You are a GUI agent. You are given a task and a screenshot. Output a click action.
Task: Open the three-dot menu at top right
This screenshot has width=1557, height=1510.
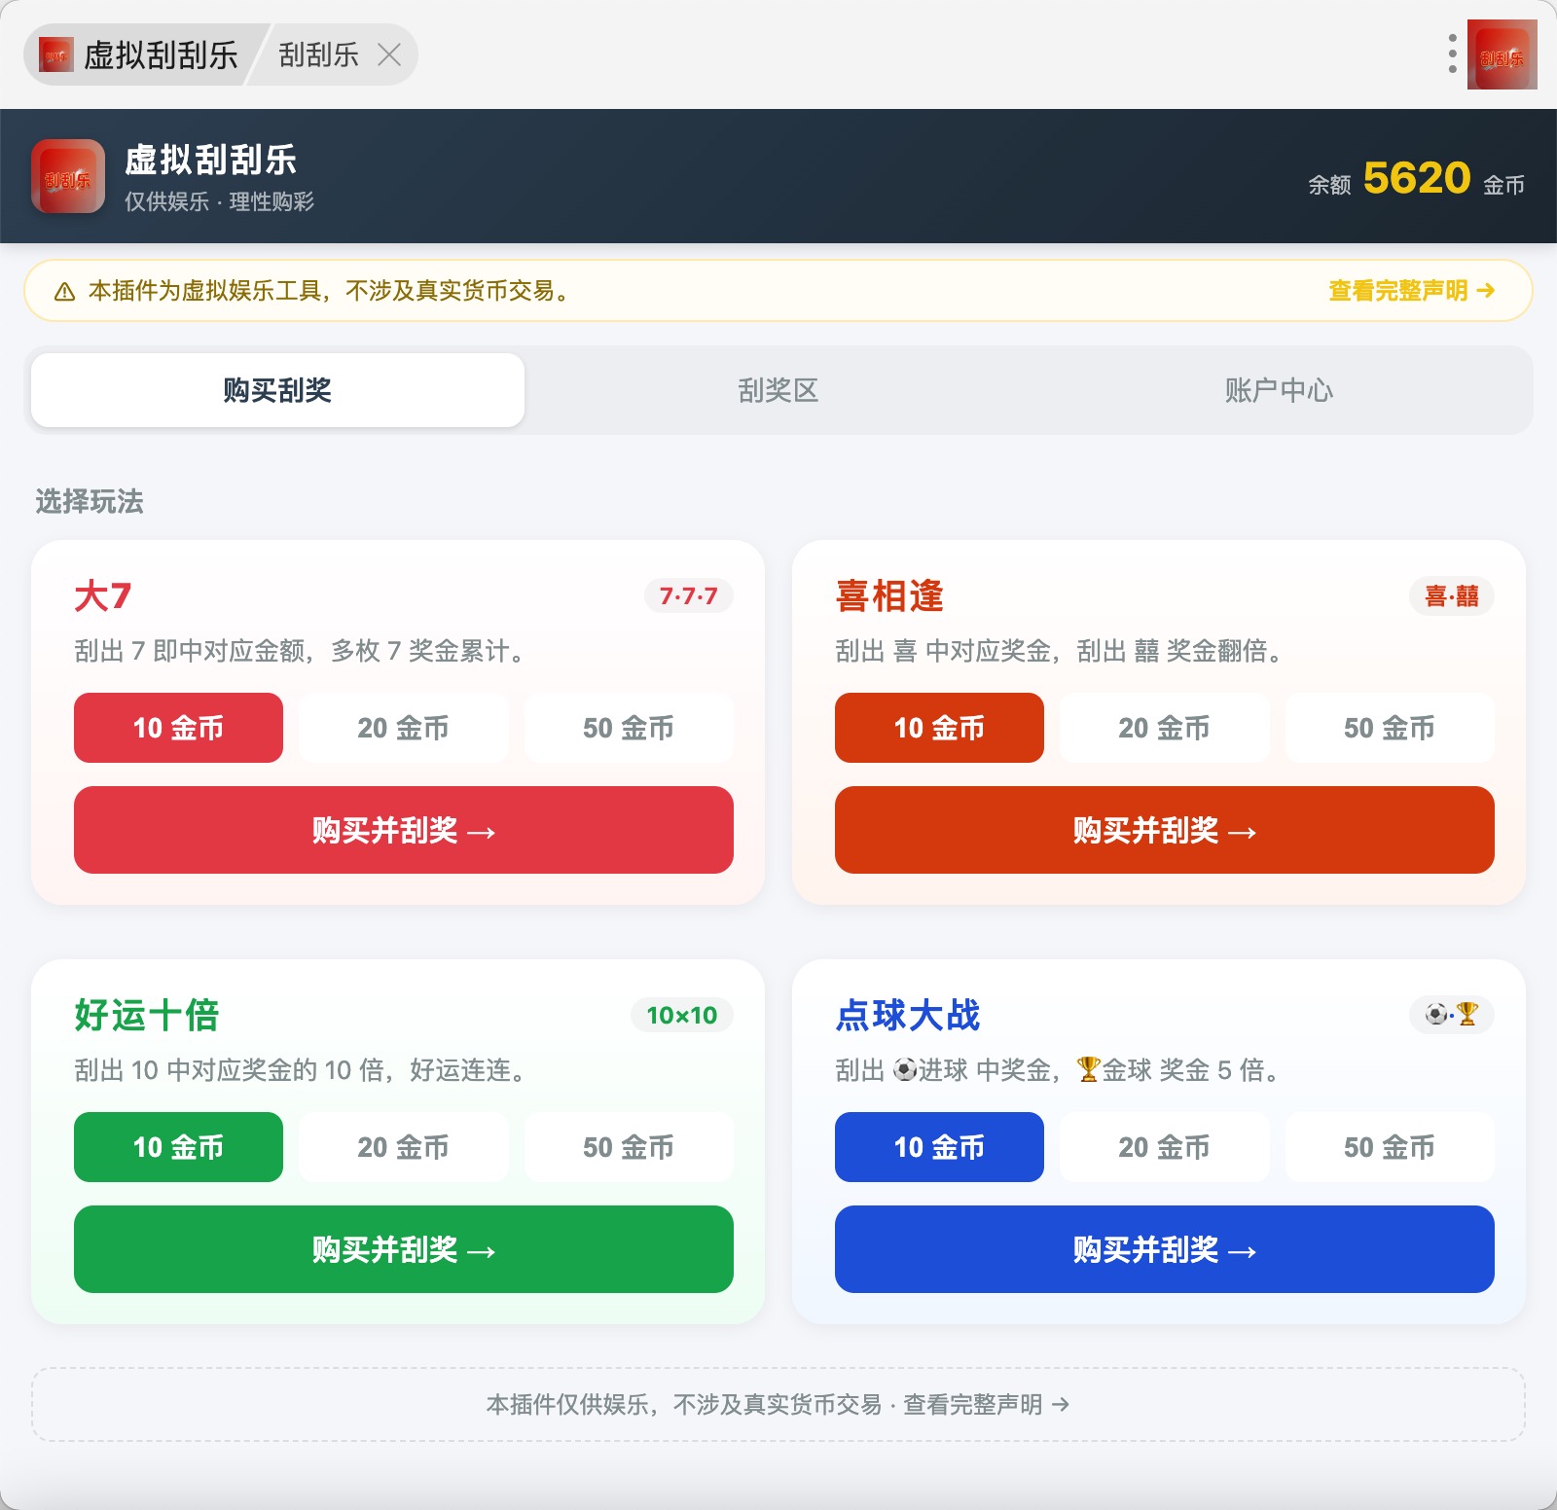1452,54
